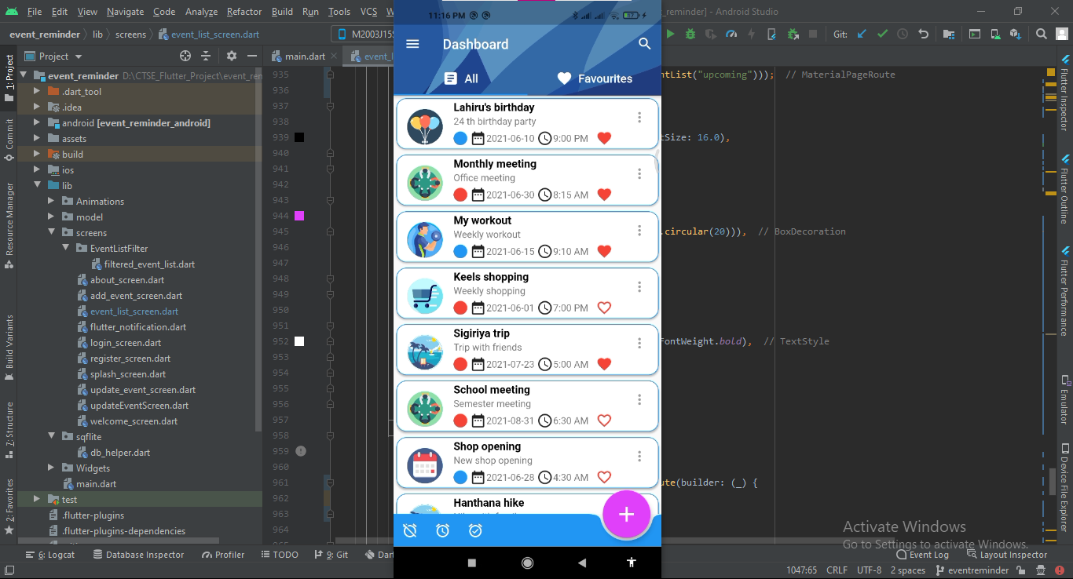Open the hamburger menu in Dashboard
The width and height of the screenshot is (1073, 579).
tap(412, 45)
